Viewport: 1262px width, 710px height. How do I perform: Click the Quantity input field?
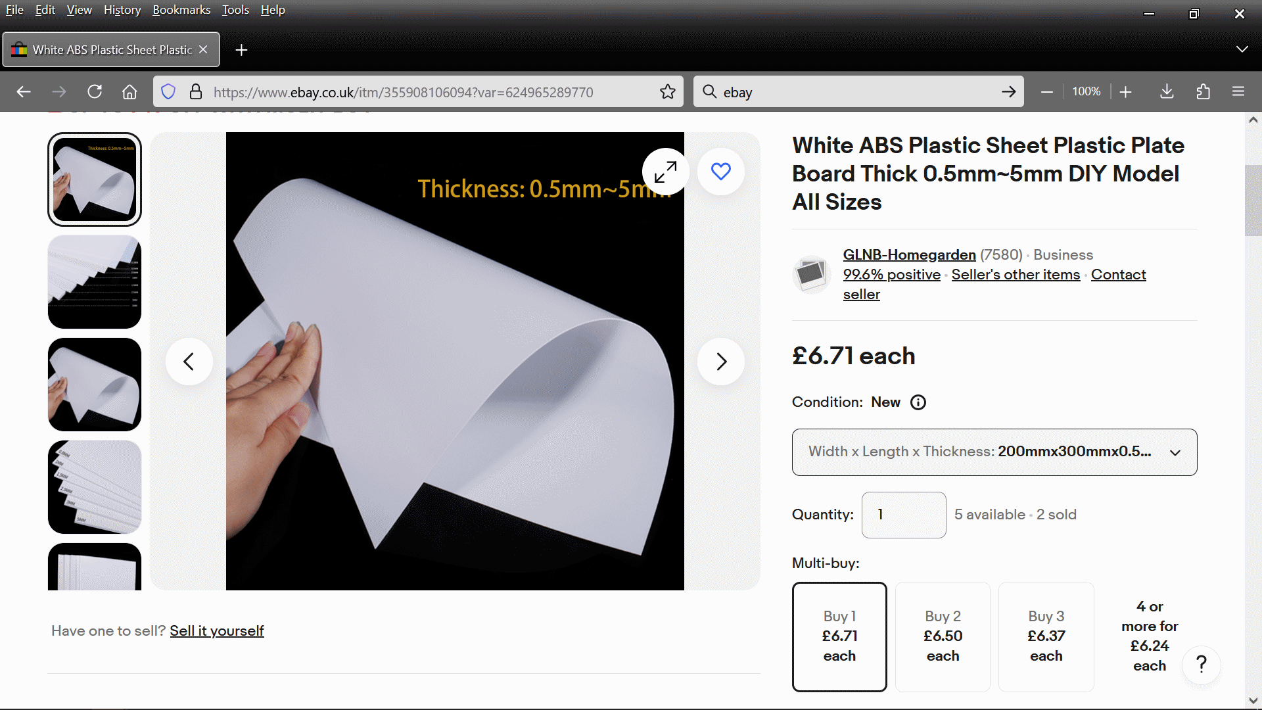click(903, 515)
